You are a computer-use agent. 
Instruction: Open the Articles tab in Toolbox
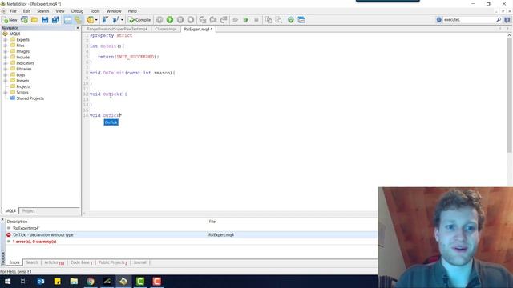click(54, 262)
